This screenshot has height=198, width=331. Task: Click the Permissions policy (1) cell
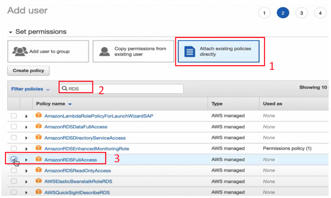(287, 148)
